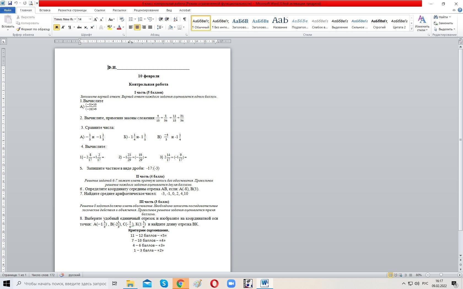Switch to Full Screen Reading view
This screenshot has width=463, height=289.
pos(395,275)
